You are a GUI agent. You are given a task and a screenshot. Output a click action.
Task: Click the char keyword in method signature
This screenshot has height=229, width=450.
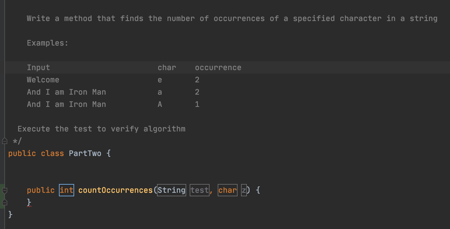(x=228, y=190)
